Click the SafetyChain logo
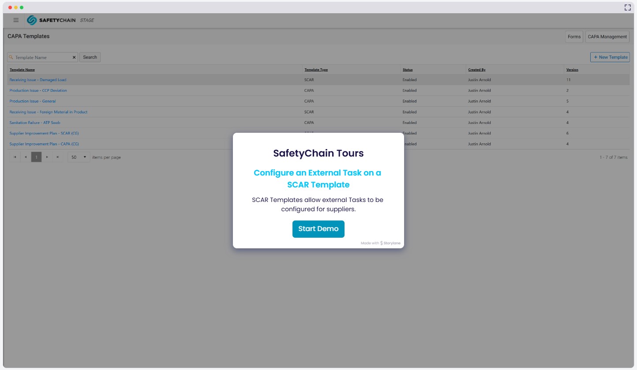This screenshot has height=370, width=637. coord(51,20)
